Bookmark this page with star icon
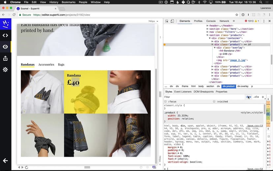Image resolution: width=273 pixels, height=171 pixels. click(x=237, y=15)
